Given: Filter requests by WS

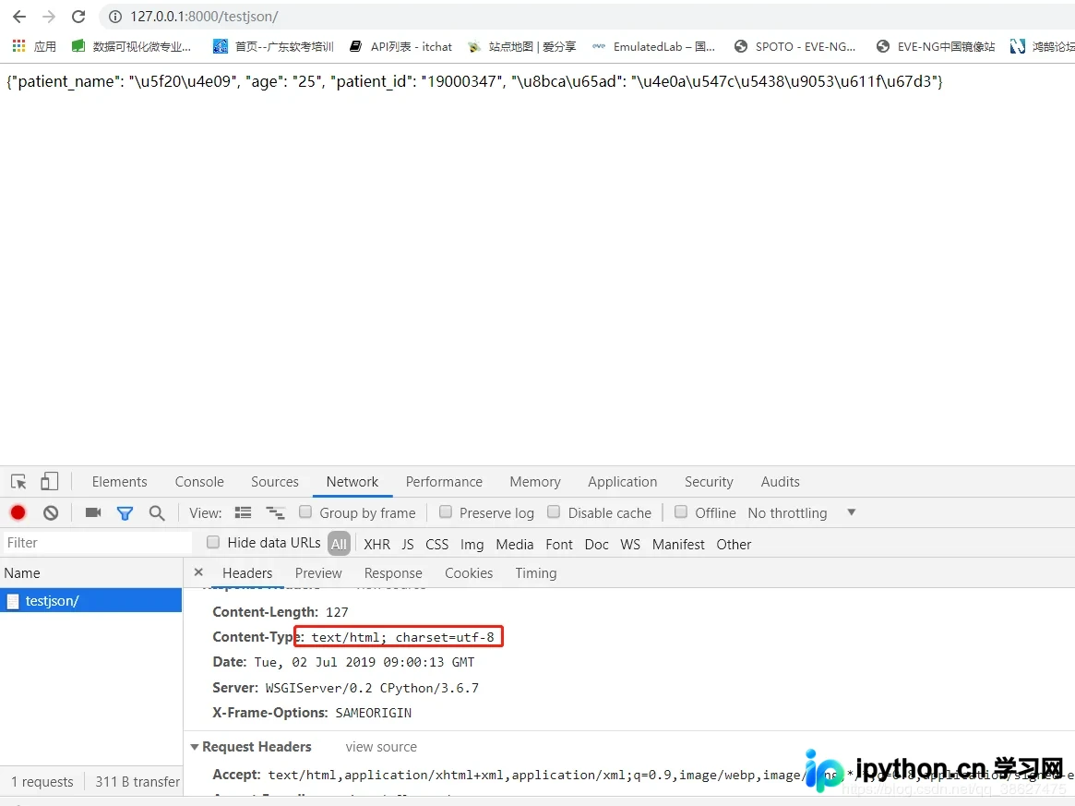Looking at the screenshot, I should [630, 544].
